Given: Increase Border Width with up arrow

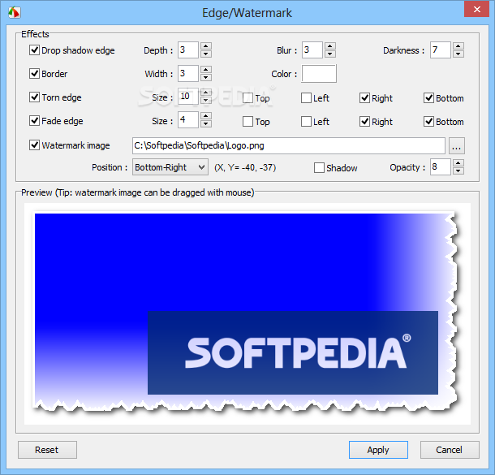Looking at the screenshot, I should tap(206, 70).
